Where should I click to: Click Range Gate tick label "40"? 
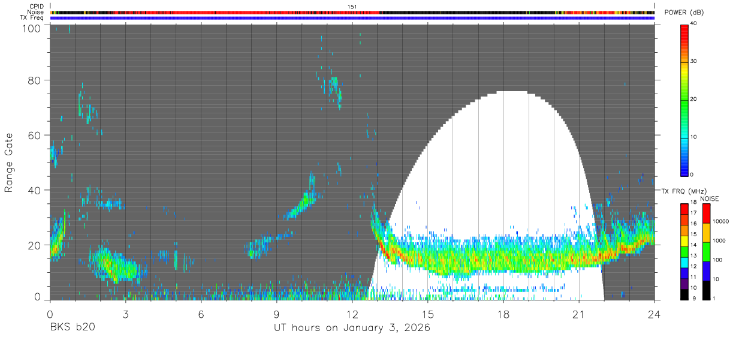pos(34,191)
